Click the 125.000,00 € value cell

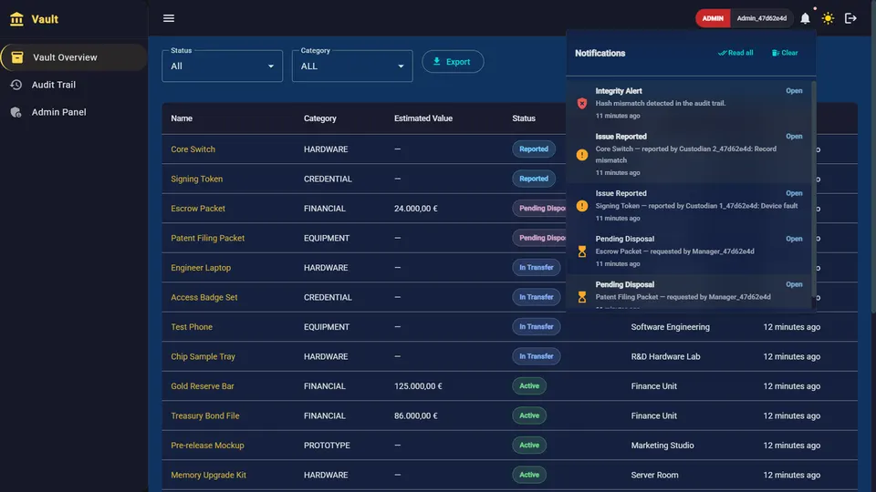pos(418,386)
